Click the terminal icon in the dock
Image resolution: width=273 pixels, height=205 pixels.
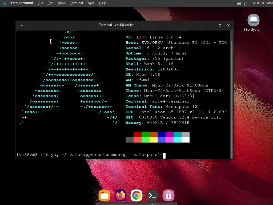[152, 195]
